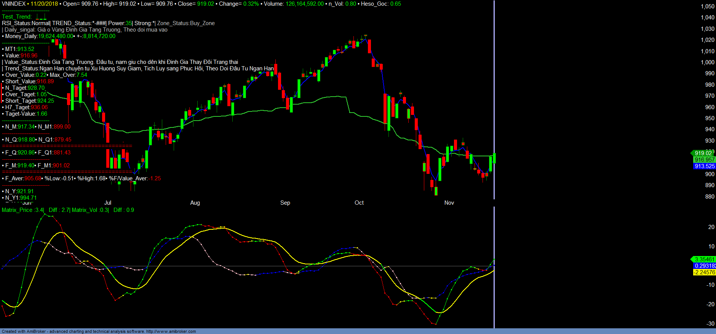The width and height of the screenshot is (716, 334).
Task: Click the VNINDEX symbol title
Action: (14, 4)
